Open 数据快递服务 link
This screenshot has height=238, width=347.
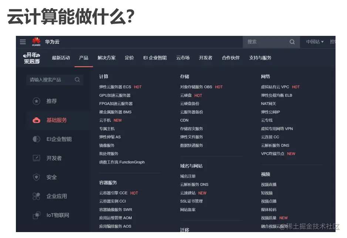[191, 145]
